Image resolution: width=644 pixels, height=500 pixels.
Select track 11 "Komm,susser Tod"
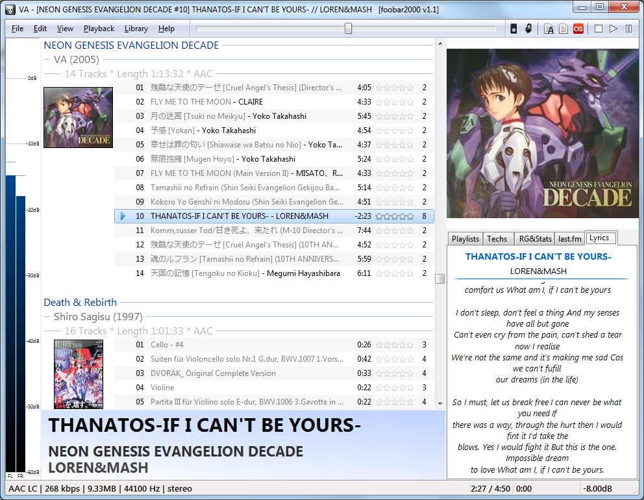point(274,231)
